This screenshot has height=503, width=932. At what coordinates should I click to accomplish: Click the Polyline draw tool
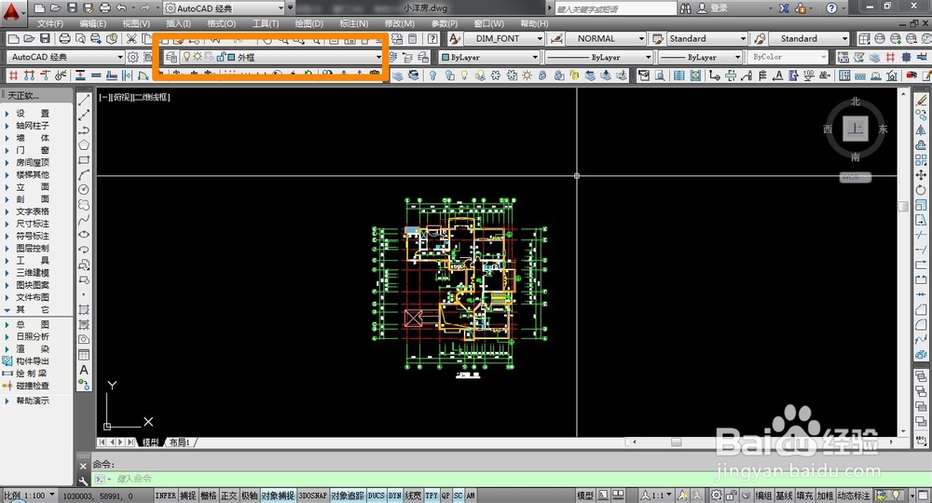tap(84, 129)
